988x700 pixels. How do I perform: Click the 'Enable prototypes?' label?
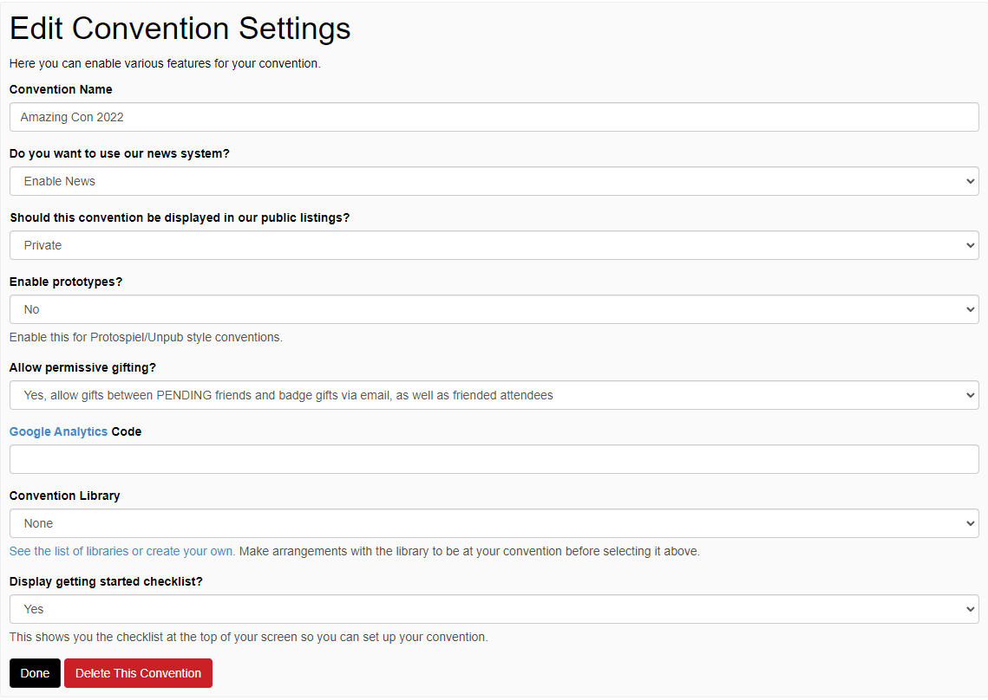point(66,282)
